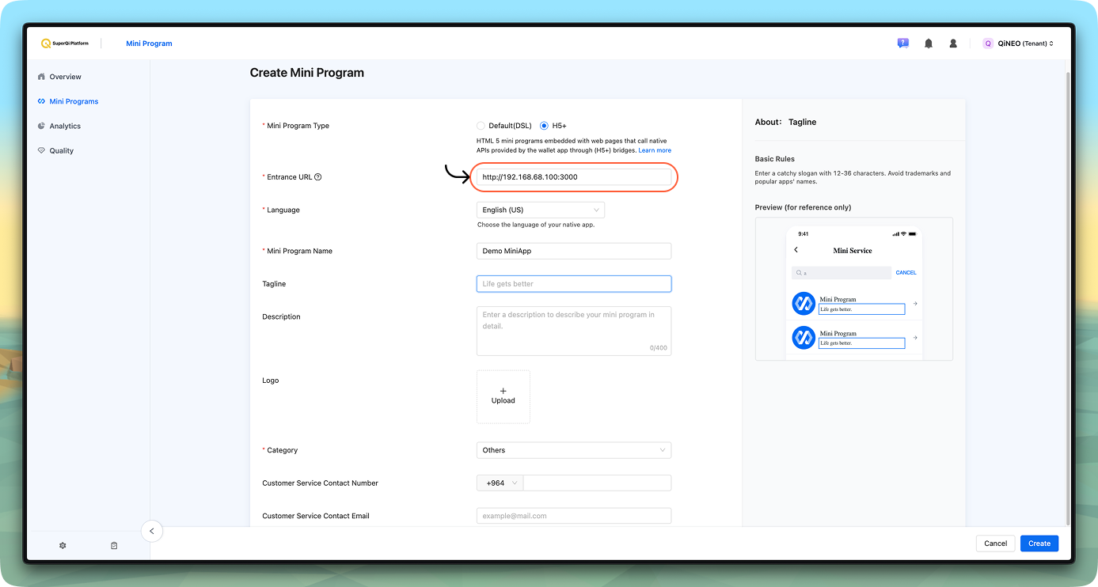Click the Learn more link
This screenshot has width=1098, height=587.
pos(655,150)
